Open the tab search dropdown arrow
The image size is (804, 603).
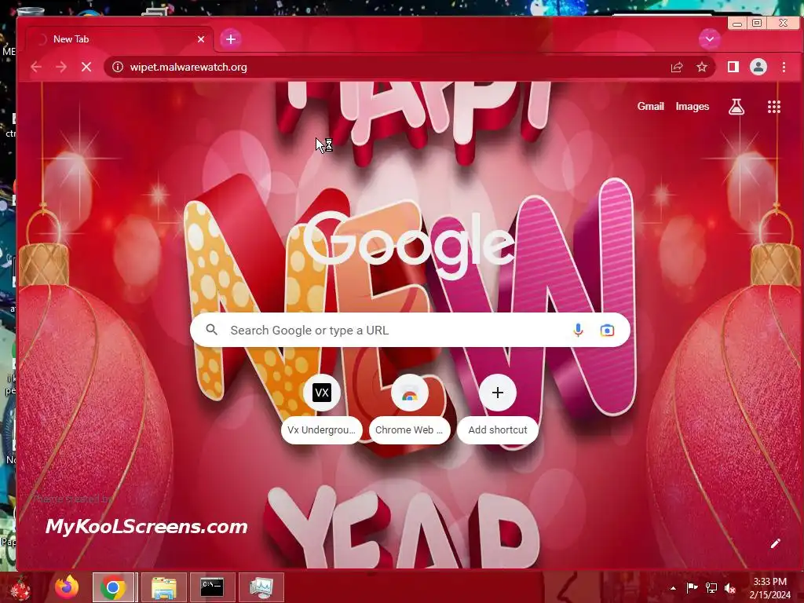710,39
